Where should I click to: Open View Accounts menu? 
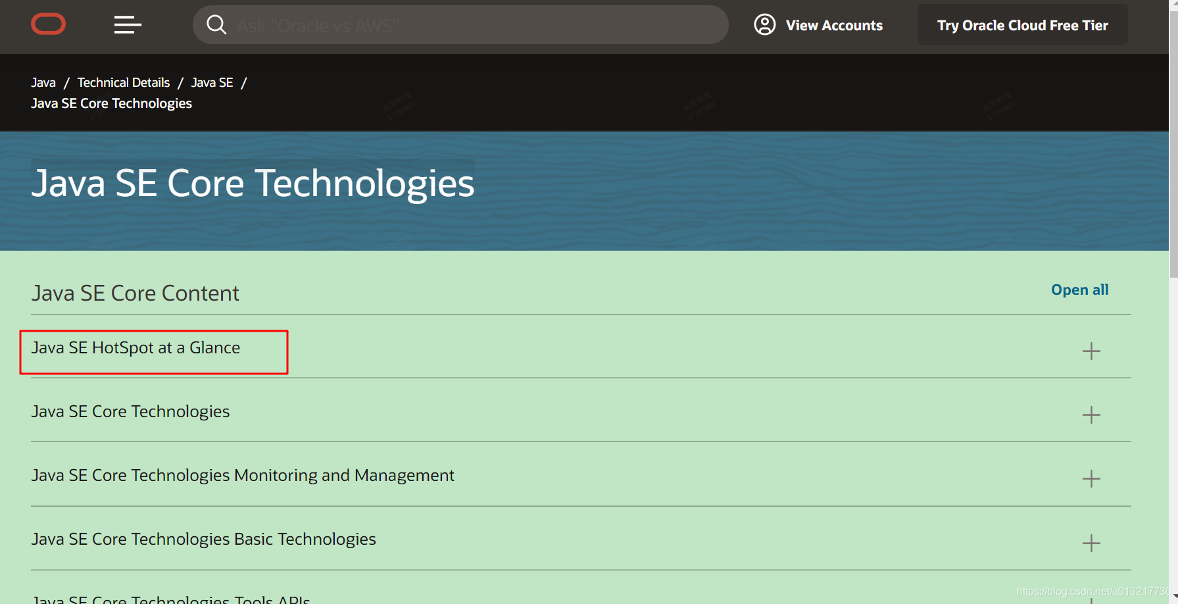pyautogui.click(x=834, y=26)
